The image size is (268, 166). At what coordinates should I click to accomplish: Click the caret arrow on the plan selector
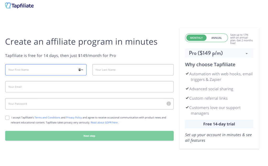tap(246, 53)
